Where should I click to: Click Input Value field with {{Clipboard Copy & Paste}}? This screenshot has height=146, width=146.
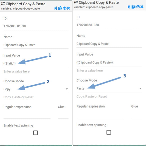point(109,62)
